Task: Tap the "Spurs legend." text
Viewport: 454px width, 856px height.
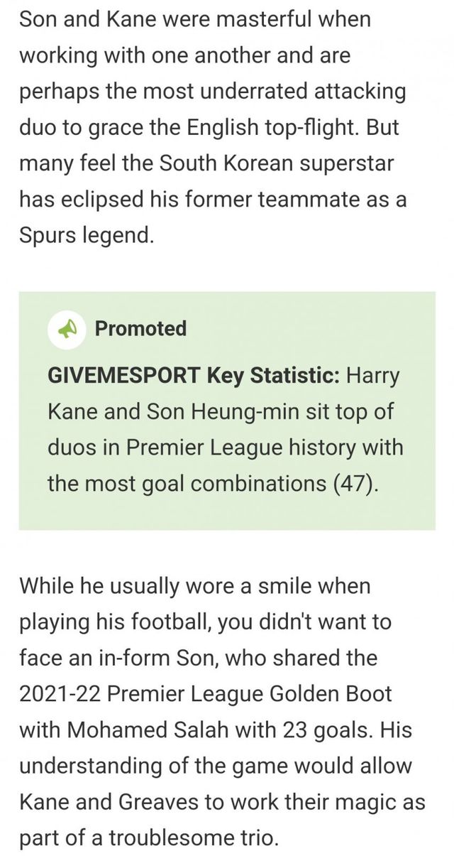Action: tap(86, 236)
